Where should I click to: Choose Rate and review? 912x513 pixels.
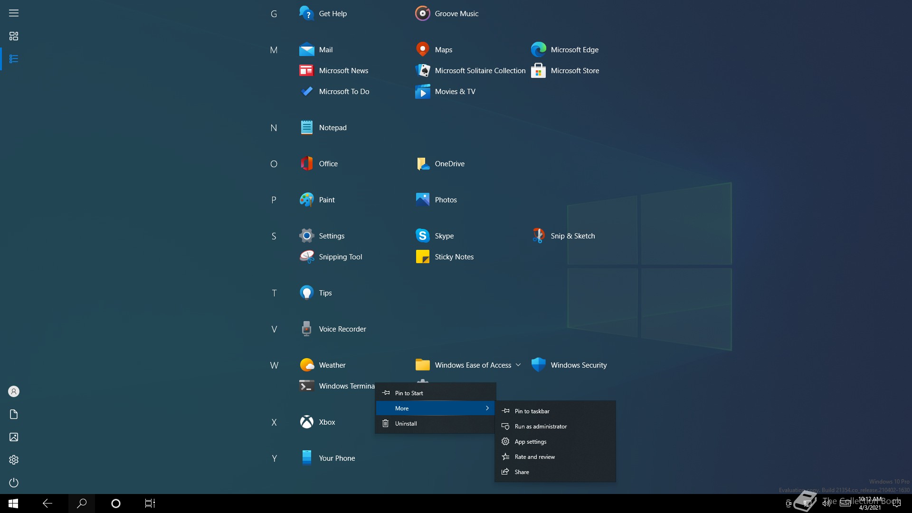[x=555, y=456]
